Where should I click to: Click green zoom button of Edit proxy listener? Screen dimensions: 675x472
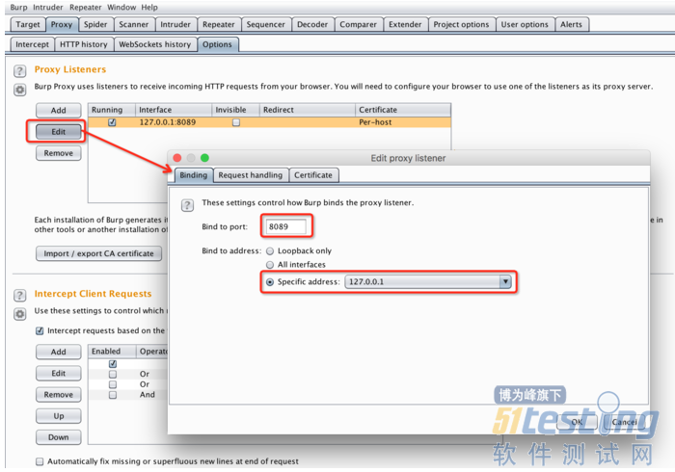pos(204,158)
